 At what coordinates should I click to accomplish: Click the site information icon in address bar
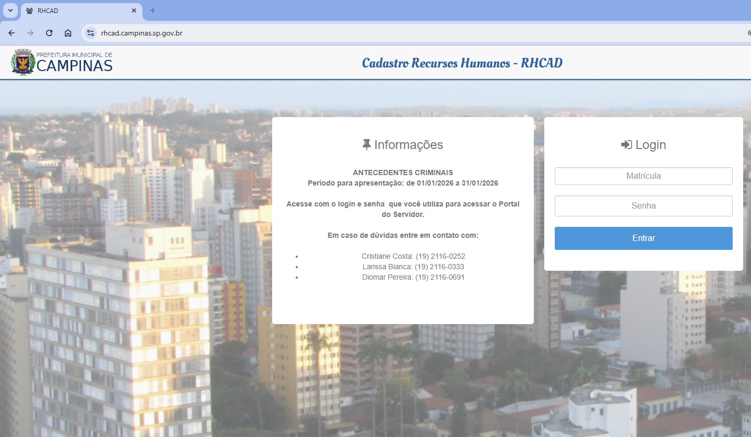pyautogui.click(x=90, y=32)
